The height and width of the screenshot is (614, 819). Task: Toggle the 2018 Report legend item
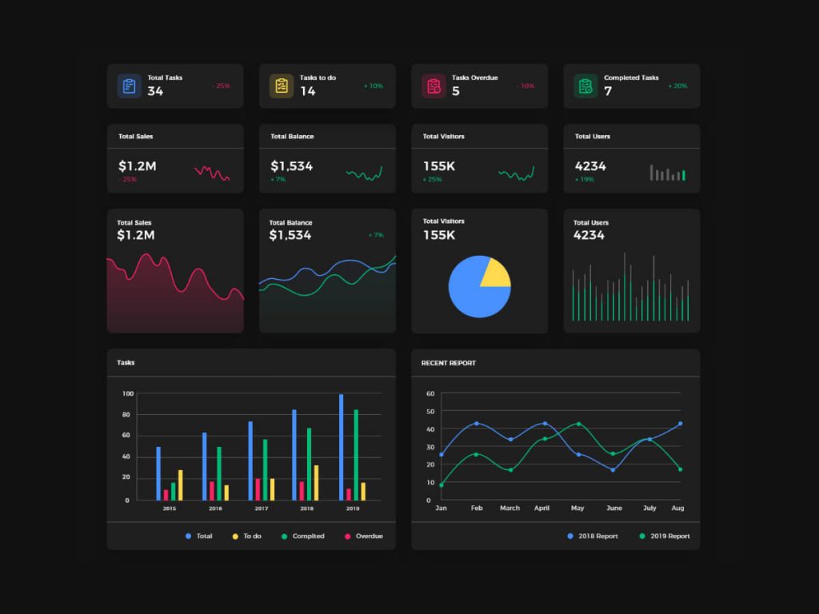pyautogui.click(x=592, y=536)
